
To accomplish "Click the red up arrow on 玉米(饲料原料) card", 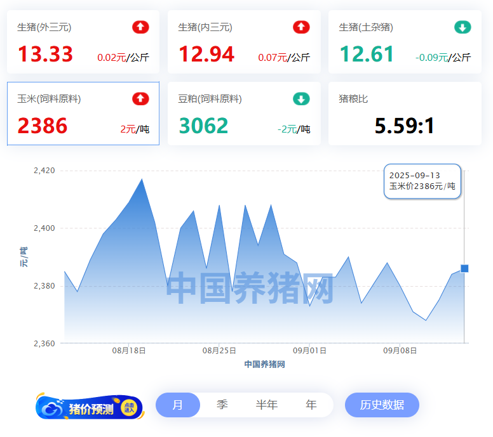I will 140,99.
